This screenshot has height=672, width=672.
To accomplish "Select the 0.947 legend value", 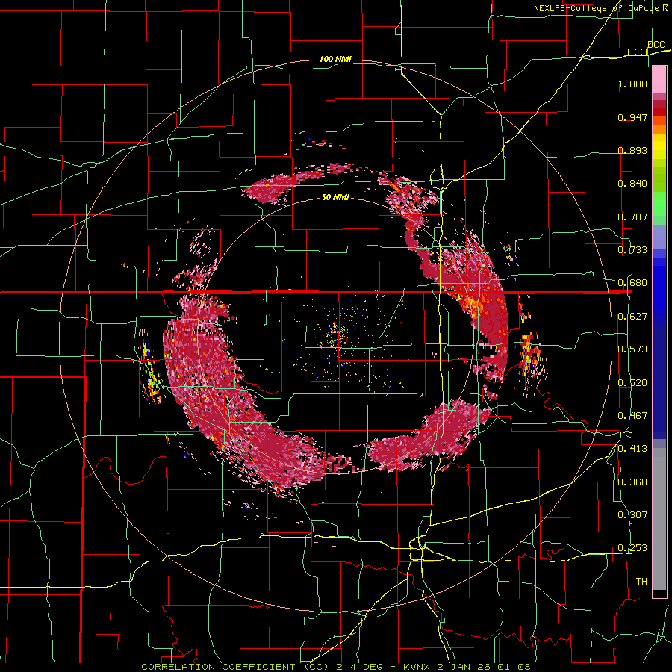I will coord(632,117).
